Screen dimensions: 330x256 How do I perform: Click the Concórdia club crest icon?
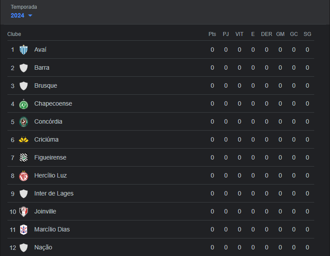click(24, 122)
